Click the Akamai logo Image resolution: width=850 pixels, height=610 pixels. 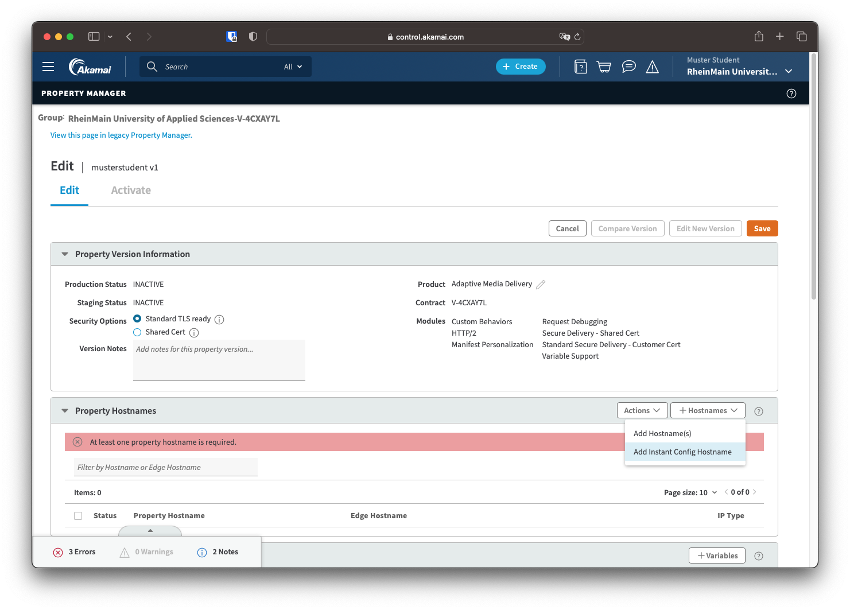[x=90, y=67]
